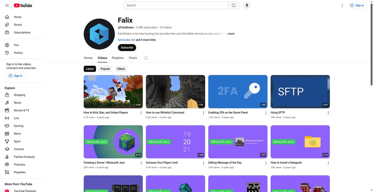Open options menu for Editing Message of the Day
This screenshot has width=373, height=192.
click(266, 163)
